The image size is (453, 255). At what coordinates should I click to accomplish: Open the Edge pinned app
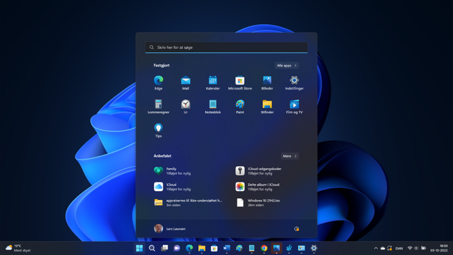tap(158, 83)
